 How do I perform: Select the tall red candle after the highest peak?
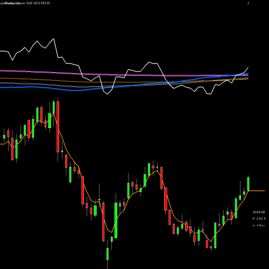[x=58, y=127]
